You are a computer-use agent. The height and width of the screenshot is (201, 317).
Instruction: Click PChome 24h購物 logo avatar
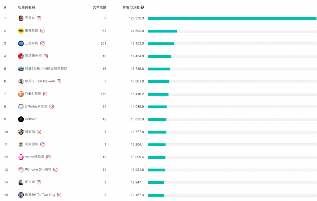tap(21, 170)
